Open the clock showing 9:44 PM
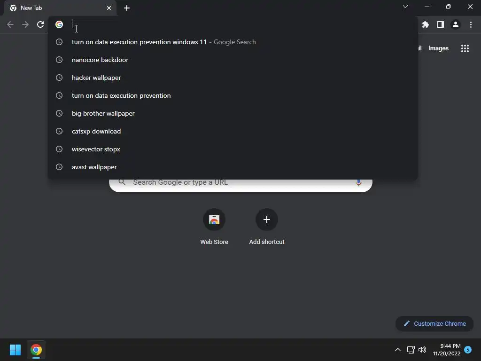The height and width of the screenshot is (361, 481). 447,350
